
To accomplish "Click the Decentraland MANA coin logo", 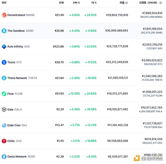I will (x=4, y=15).
